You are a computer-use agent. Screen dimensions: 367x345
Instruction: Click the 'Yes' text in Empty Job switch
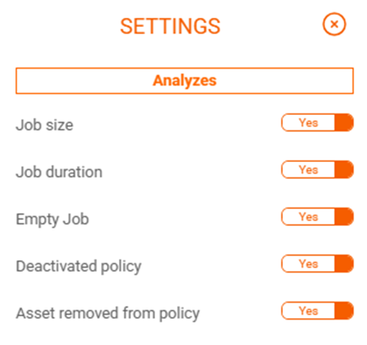pyautogui.click(x=308, y=217)
